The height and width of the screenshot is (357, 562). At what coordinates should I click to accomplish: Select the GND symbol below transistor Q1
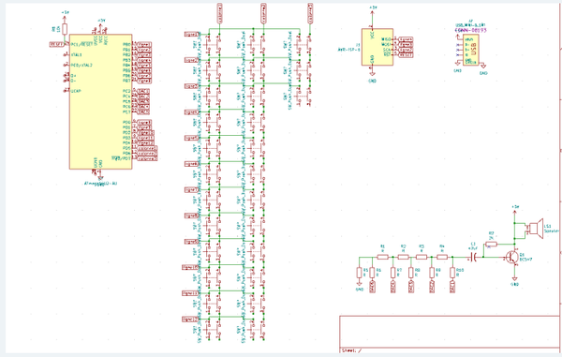click(x=514, y=279)
